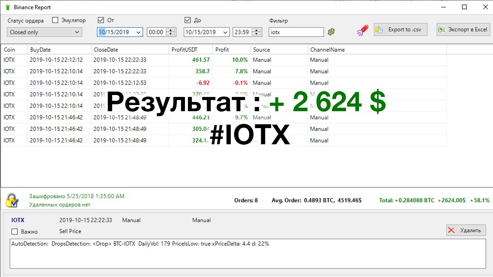Open the От start date picker dropdown
The image size is (493, 277).
tap(138, 32)
